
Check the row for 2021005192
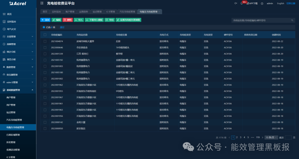click(x=45, y=60)
